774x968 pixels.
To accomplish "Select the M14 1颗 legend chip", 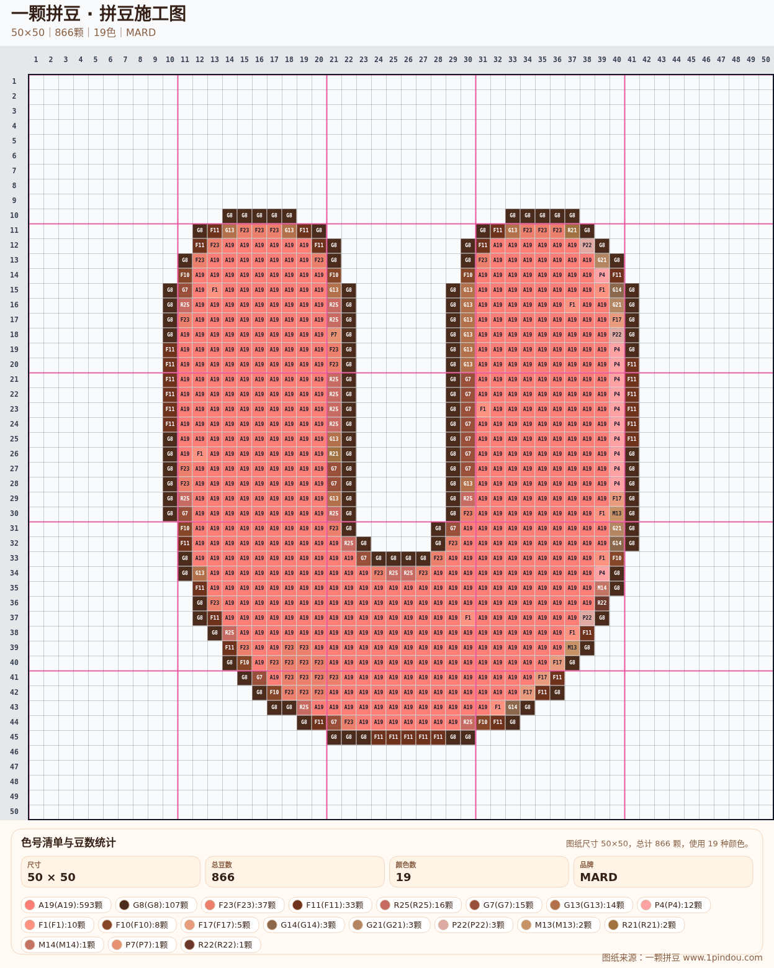I will click(x=62, y=944).
